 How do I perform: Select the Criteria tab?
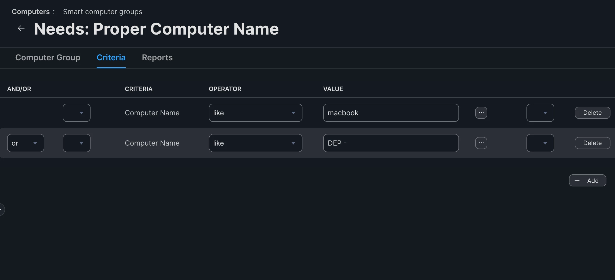(111, 58)
